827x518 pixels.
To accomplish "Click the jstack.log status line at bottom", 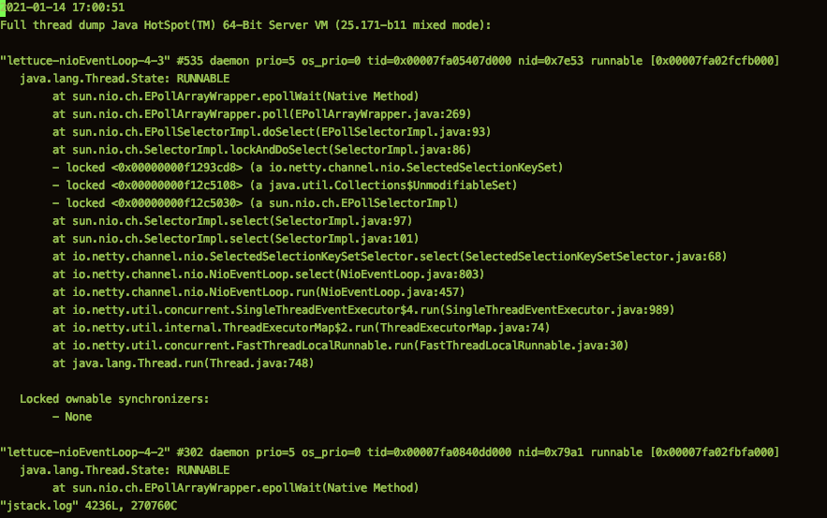I will (x=89, y=506).
